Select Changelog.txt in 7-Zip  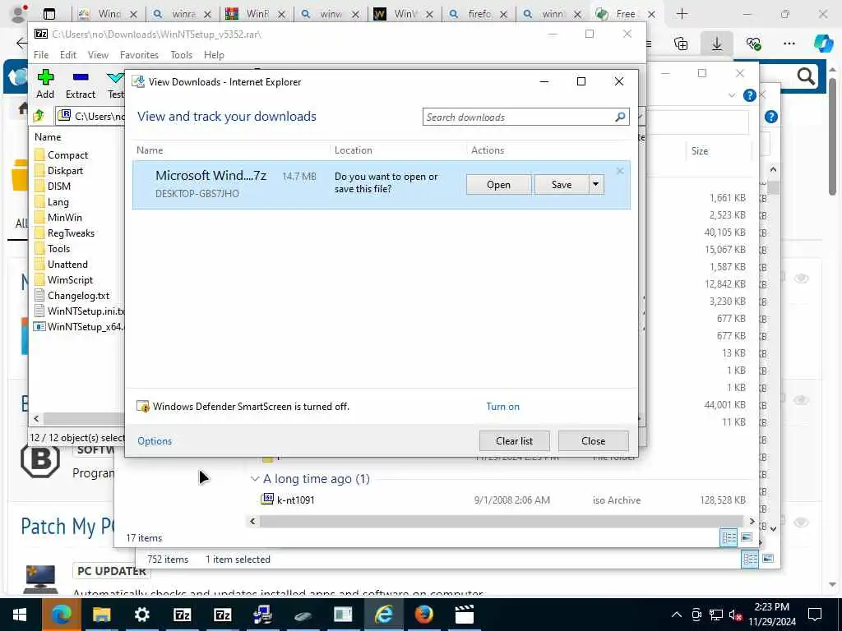coord(78,295)
